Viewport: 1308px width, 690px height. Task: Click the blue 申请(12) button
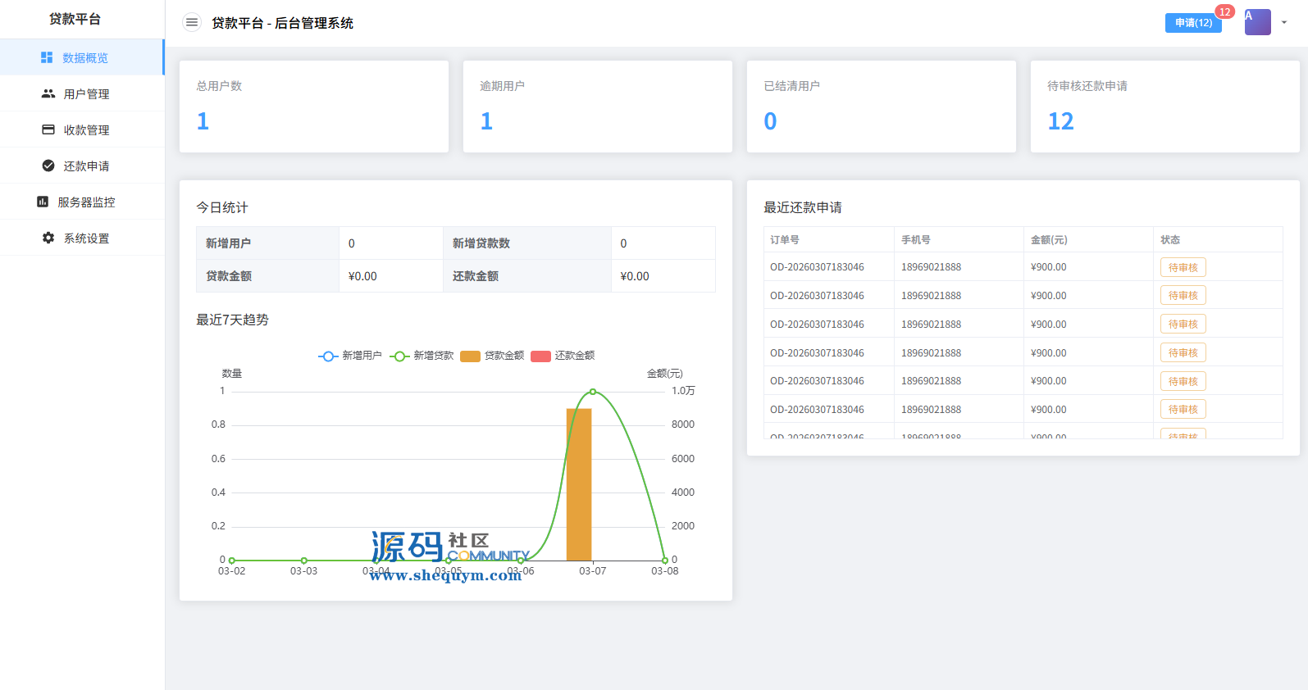(1193, 23)
